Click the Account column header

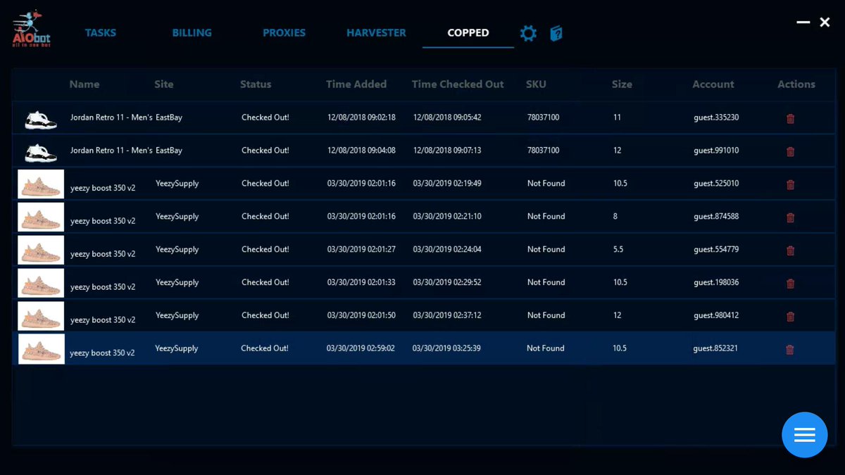pyautogui.click(x=713, y=84)
